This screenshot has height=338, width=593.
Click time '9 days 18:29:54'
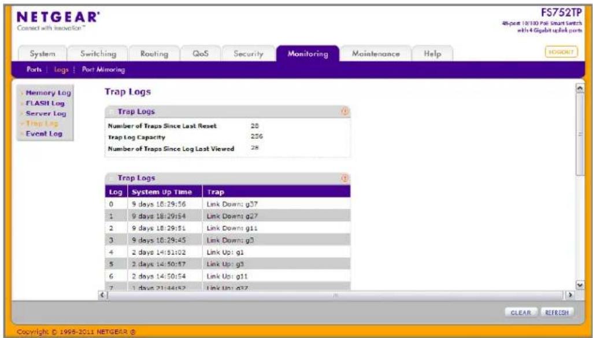click(x=158, y=216)
